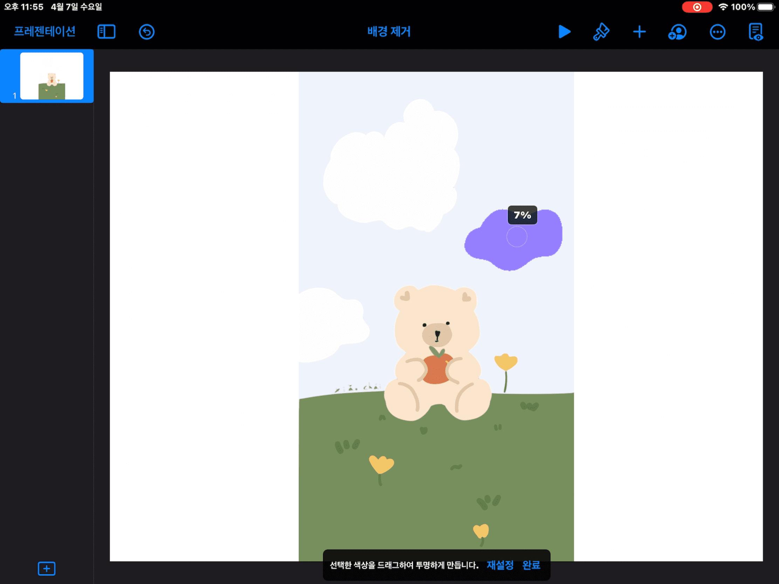Tap the red screen recording indicator

coord(697,7)
